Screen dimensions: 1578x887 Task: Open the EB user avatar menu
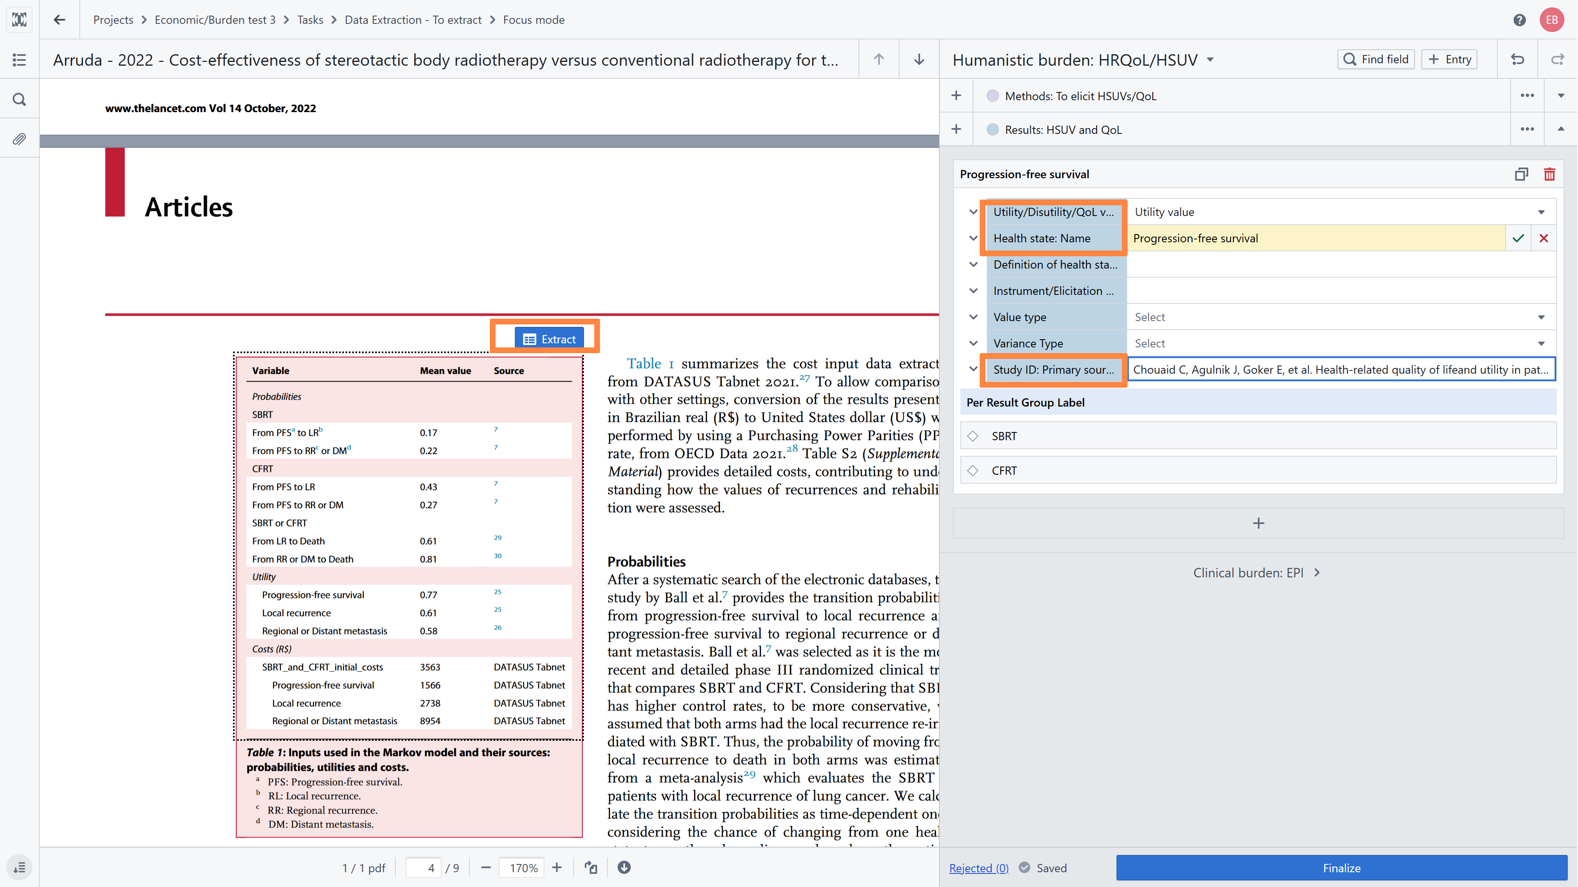click(1552, 20)
